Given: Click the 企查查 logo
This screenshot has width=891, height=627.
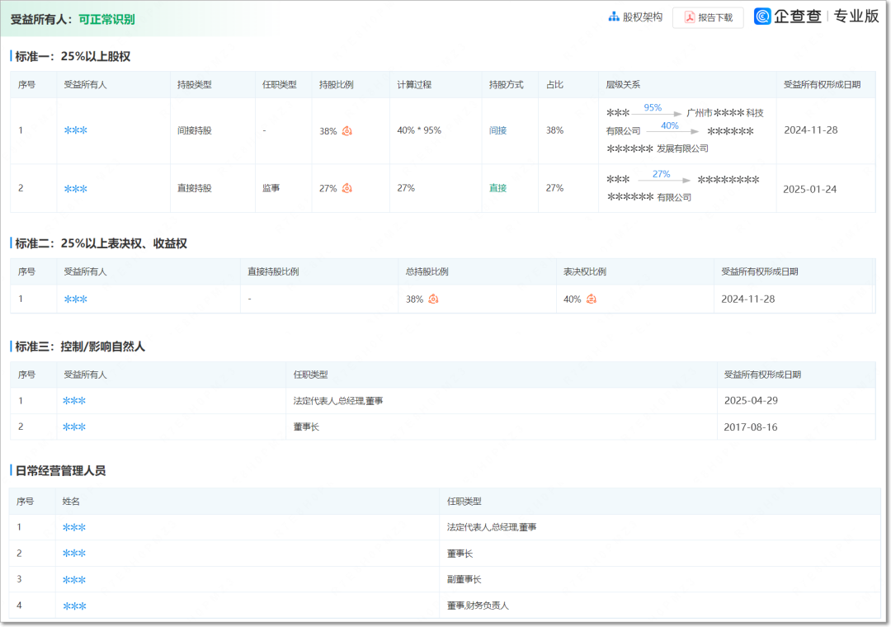Looking at the screenshot, I should pos(788,16).
